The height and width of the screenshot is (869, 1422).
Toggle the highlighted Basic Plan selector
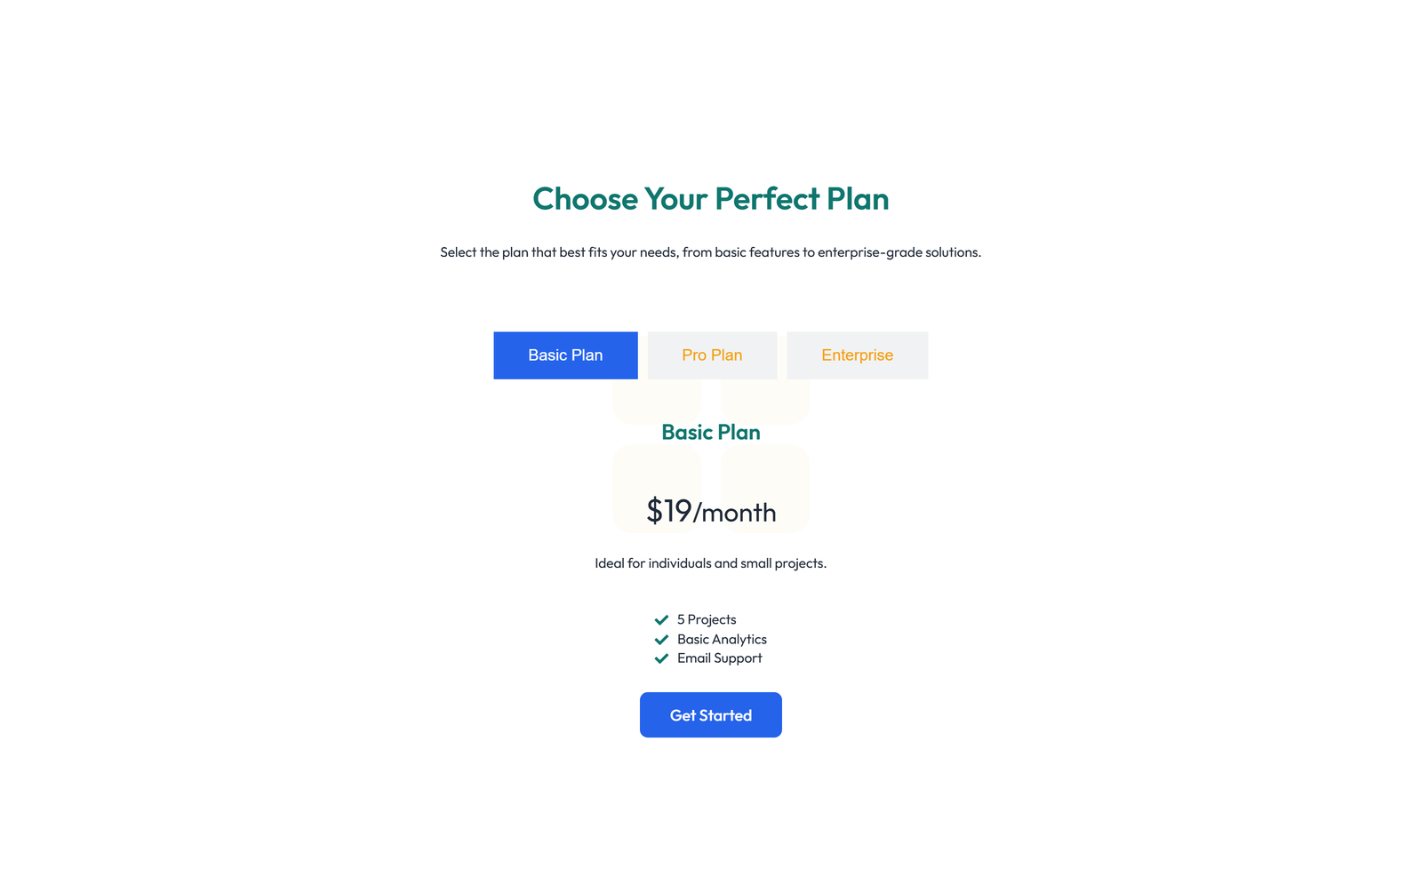(x=565, y=355)
